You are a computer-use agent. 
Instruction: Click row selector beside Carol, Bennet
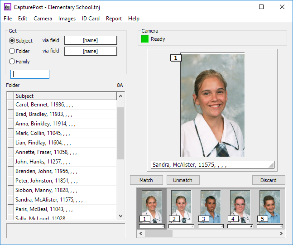(10, 105)
